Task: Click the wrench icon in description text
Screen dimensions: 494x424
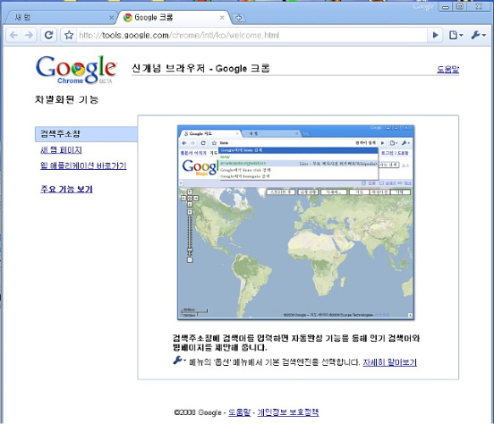Action: 178,360
